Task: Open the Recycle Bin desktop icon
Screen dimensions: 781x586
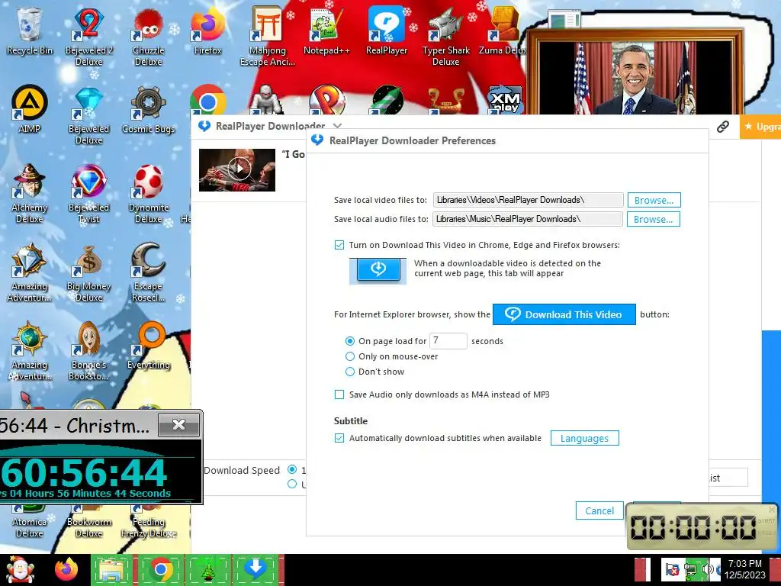Action: point(30,30)
